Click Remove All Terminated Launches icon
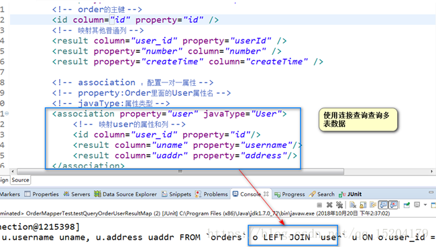Image resolution: width=436 pixels, height=247 pixels. coord(339,205)
